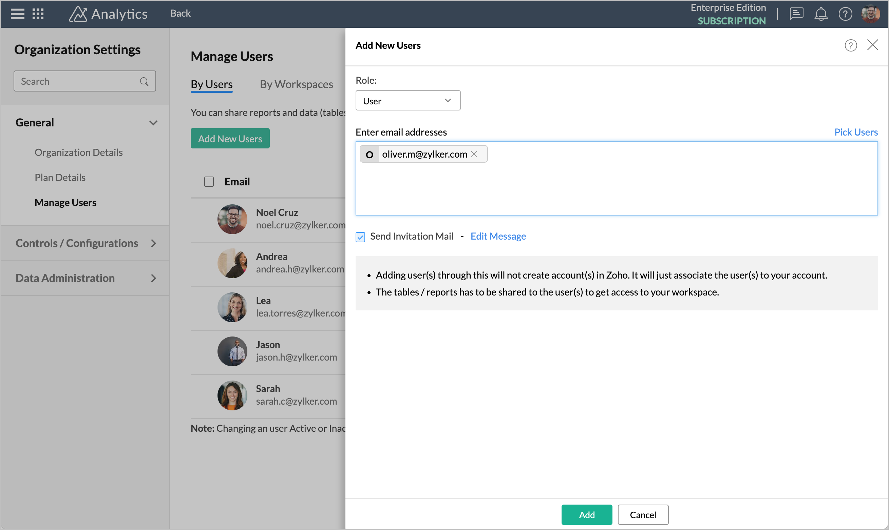The image size is (889, 530).
Task: Remove the oliver.m@zylker.com email chip
Action: (x=474, y=154)
